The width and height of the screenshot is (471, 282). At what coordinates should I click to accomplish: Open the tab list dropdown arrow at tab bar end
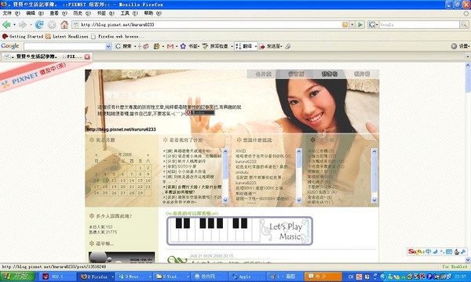pos(468,56)
